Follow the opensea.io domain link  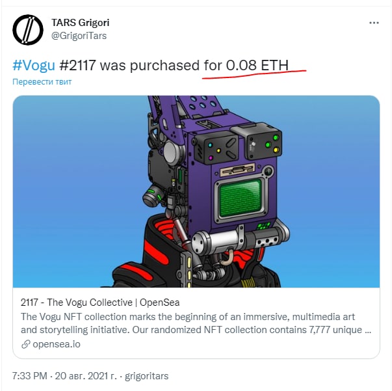(57, 344)
